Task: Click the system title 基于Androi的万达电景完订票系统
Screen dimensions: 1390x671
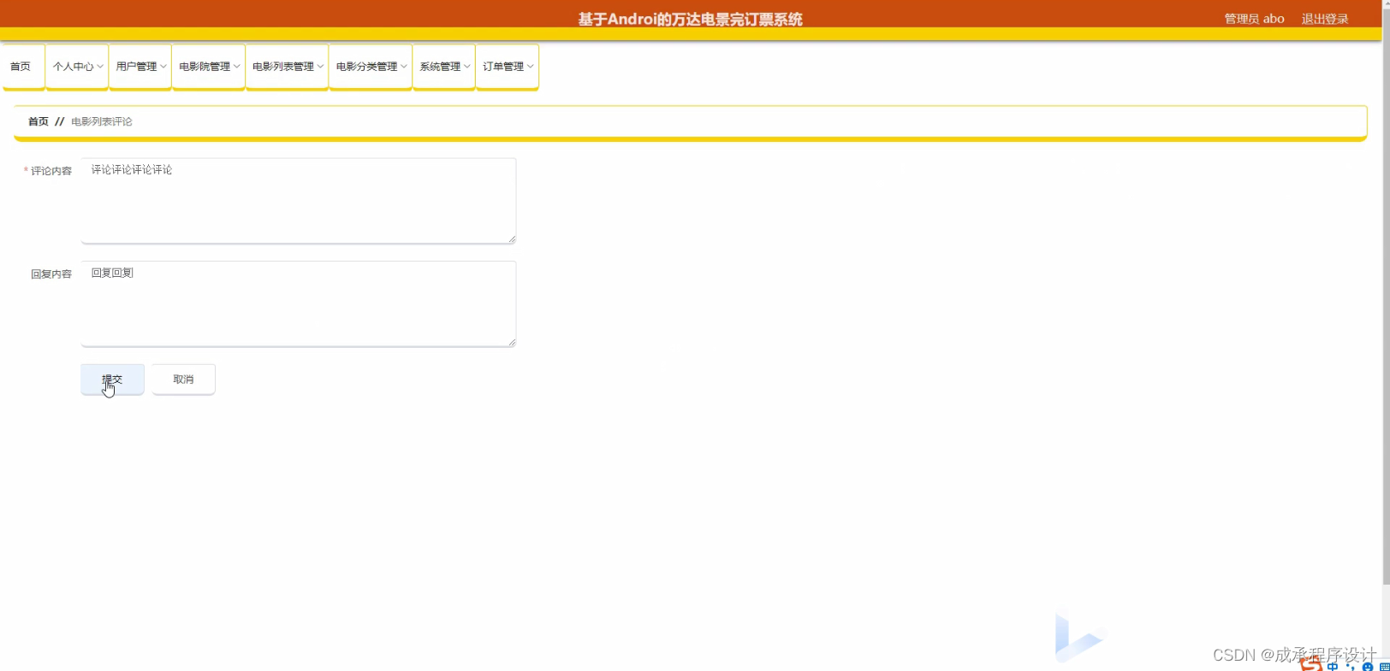Action: point(690,20)
